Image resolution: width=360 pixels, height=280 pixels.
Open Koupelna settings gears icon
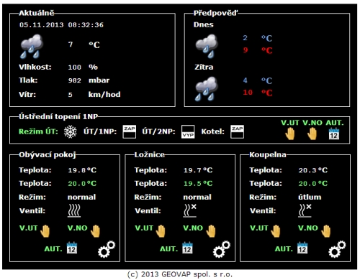tap(337, 249)
